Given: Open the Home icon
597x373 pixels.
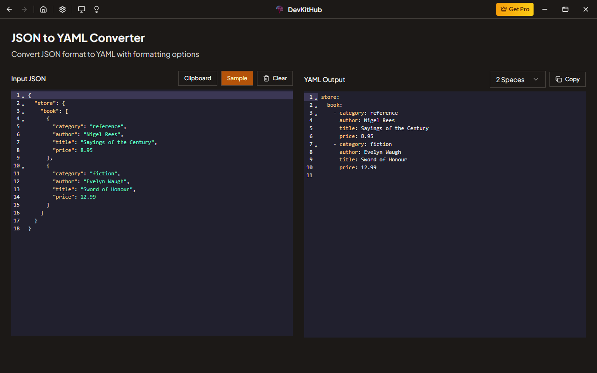Looking at the screenshot, I should [43, 9].
